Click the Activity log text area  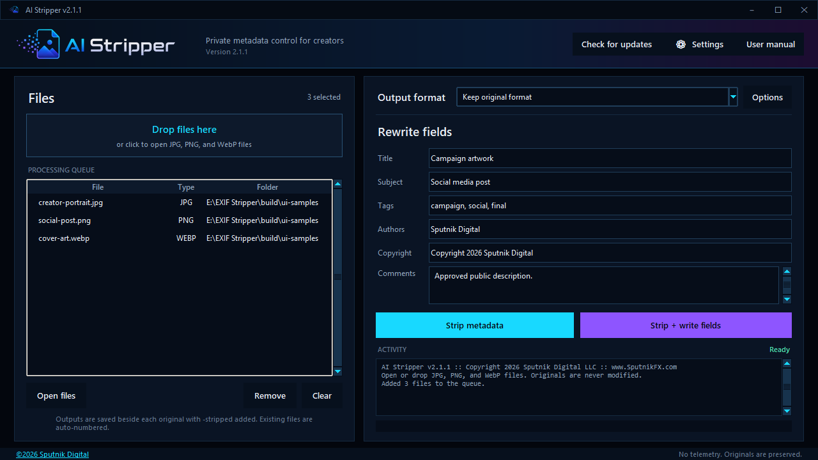579,387
